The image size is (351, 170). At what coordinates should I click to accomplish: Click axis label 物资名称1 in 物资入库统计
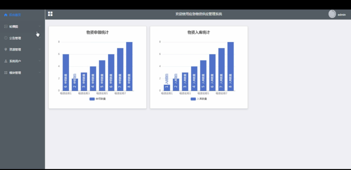(x=167, y=93)
